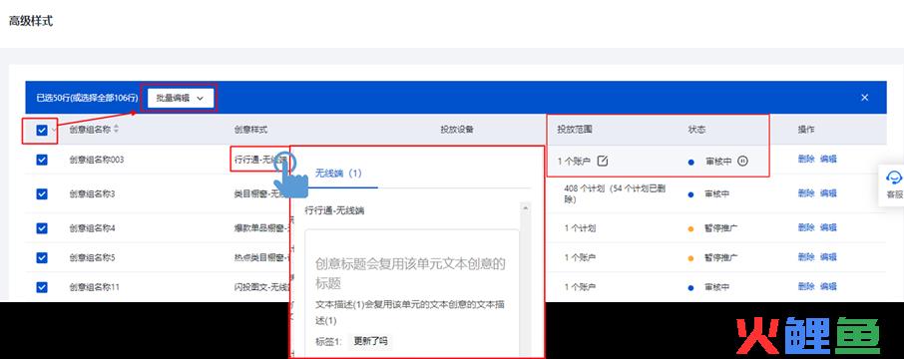Image resolution: width=904 pixels, height=359 pixels.
Task: Click the 状态 column header
Action: tap(696, 130)
